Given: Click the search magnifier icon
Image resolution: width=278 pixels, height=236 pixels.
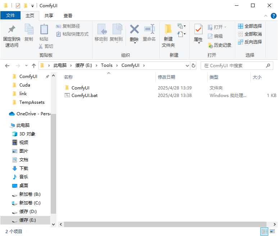Looking at the screenshot, I should pyautogui.click(x=268, y=66).
